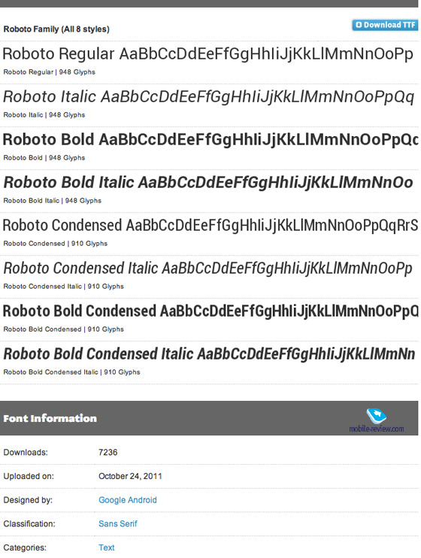Image resolution: width=421 pixels, height=558 pixels.
Task: Select the Roboto Italic font preview
Action: tap(208, 97)
